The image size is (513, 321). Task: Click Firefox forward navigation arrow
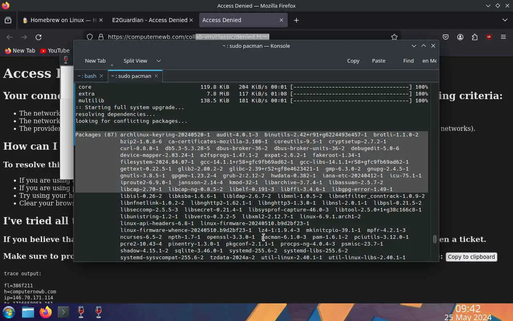[24, 37]
